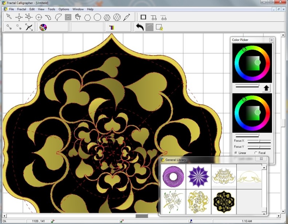Click the dotted hierarchy tree icon
The height and width of the screenshot is (224, 288).
click(x=164, y=17)
